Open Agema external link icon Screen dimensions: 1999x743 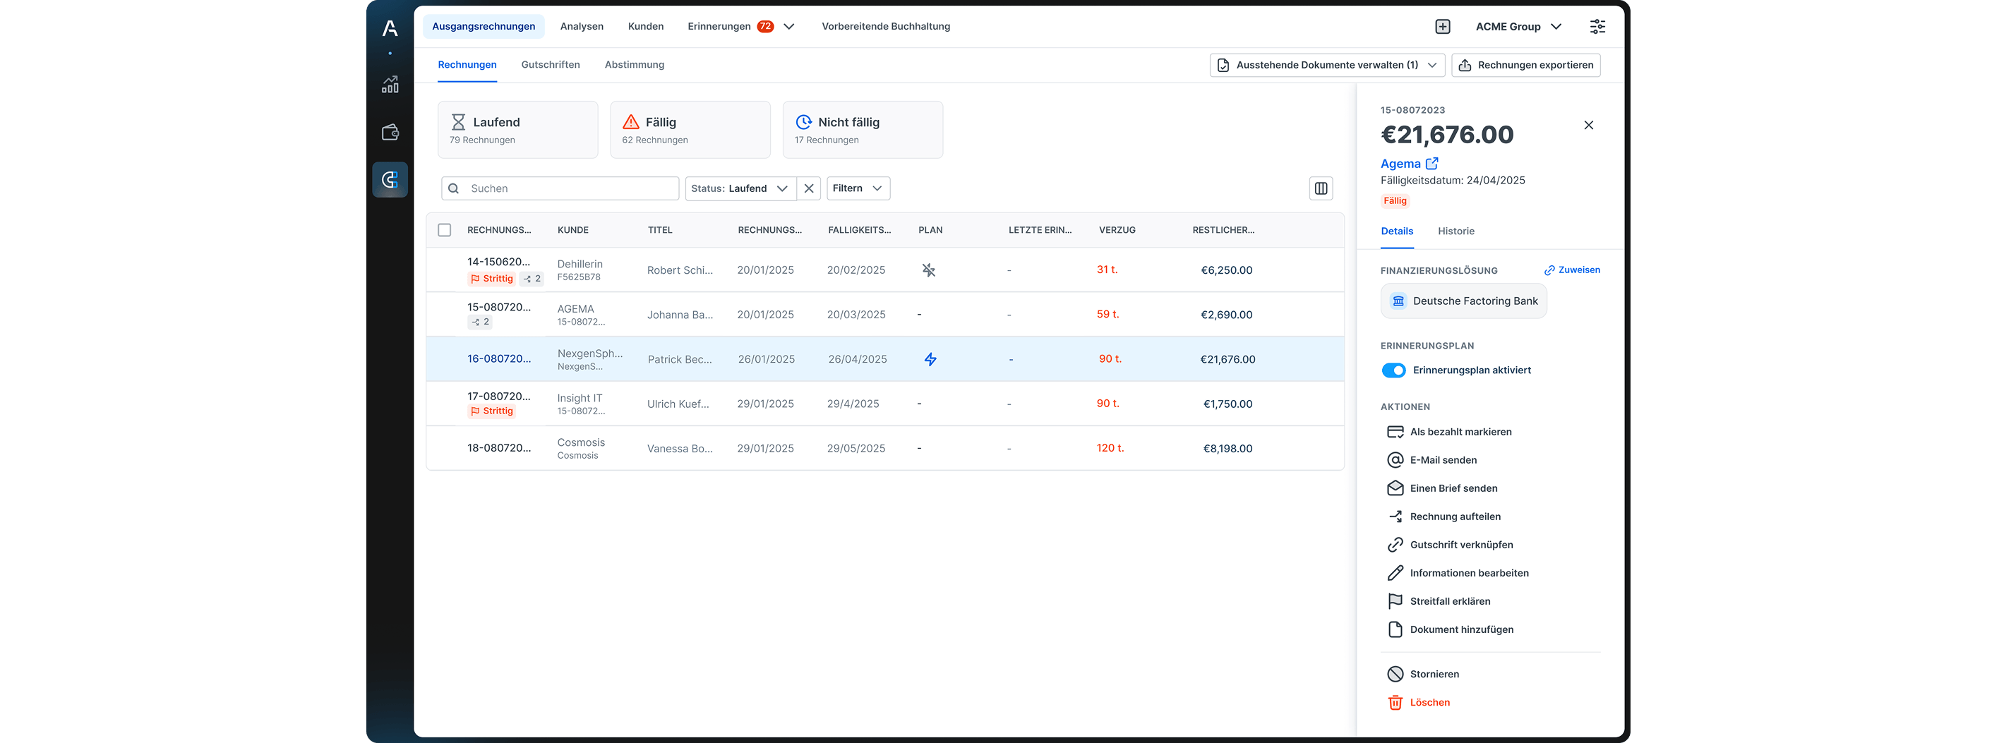(x=1432, y=164)
